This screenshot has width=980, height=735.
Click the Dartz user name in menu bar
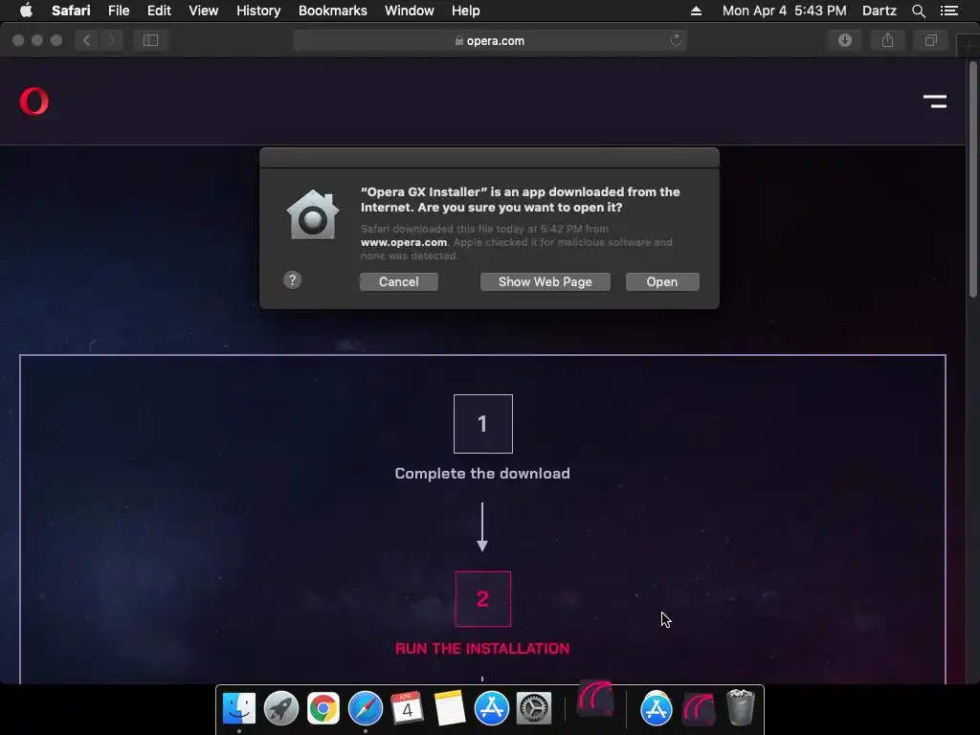[879, 11]
